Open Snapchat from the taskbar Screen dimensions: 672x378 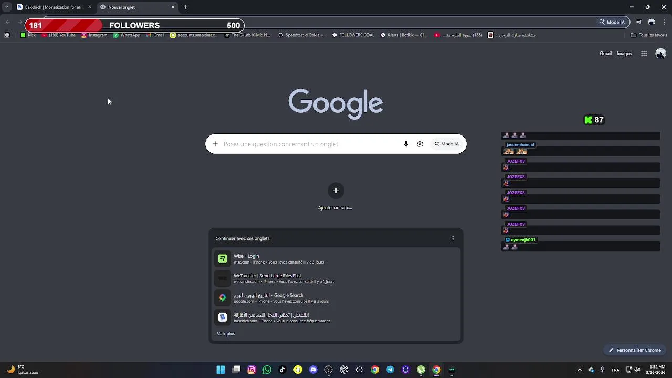[x=298, y=370]
